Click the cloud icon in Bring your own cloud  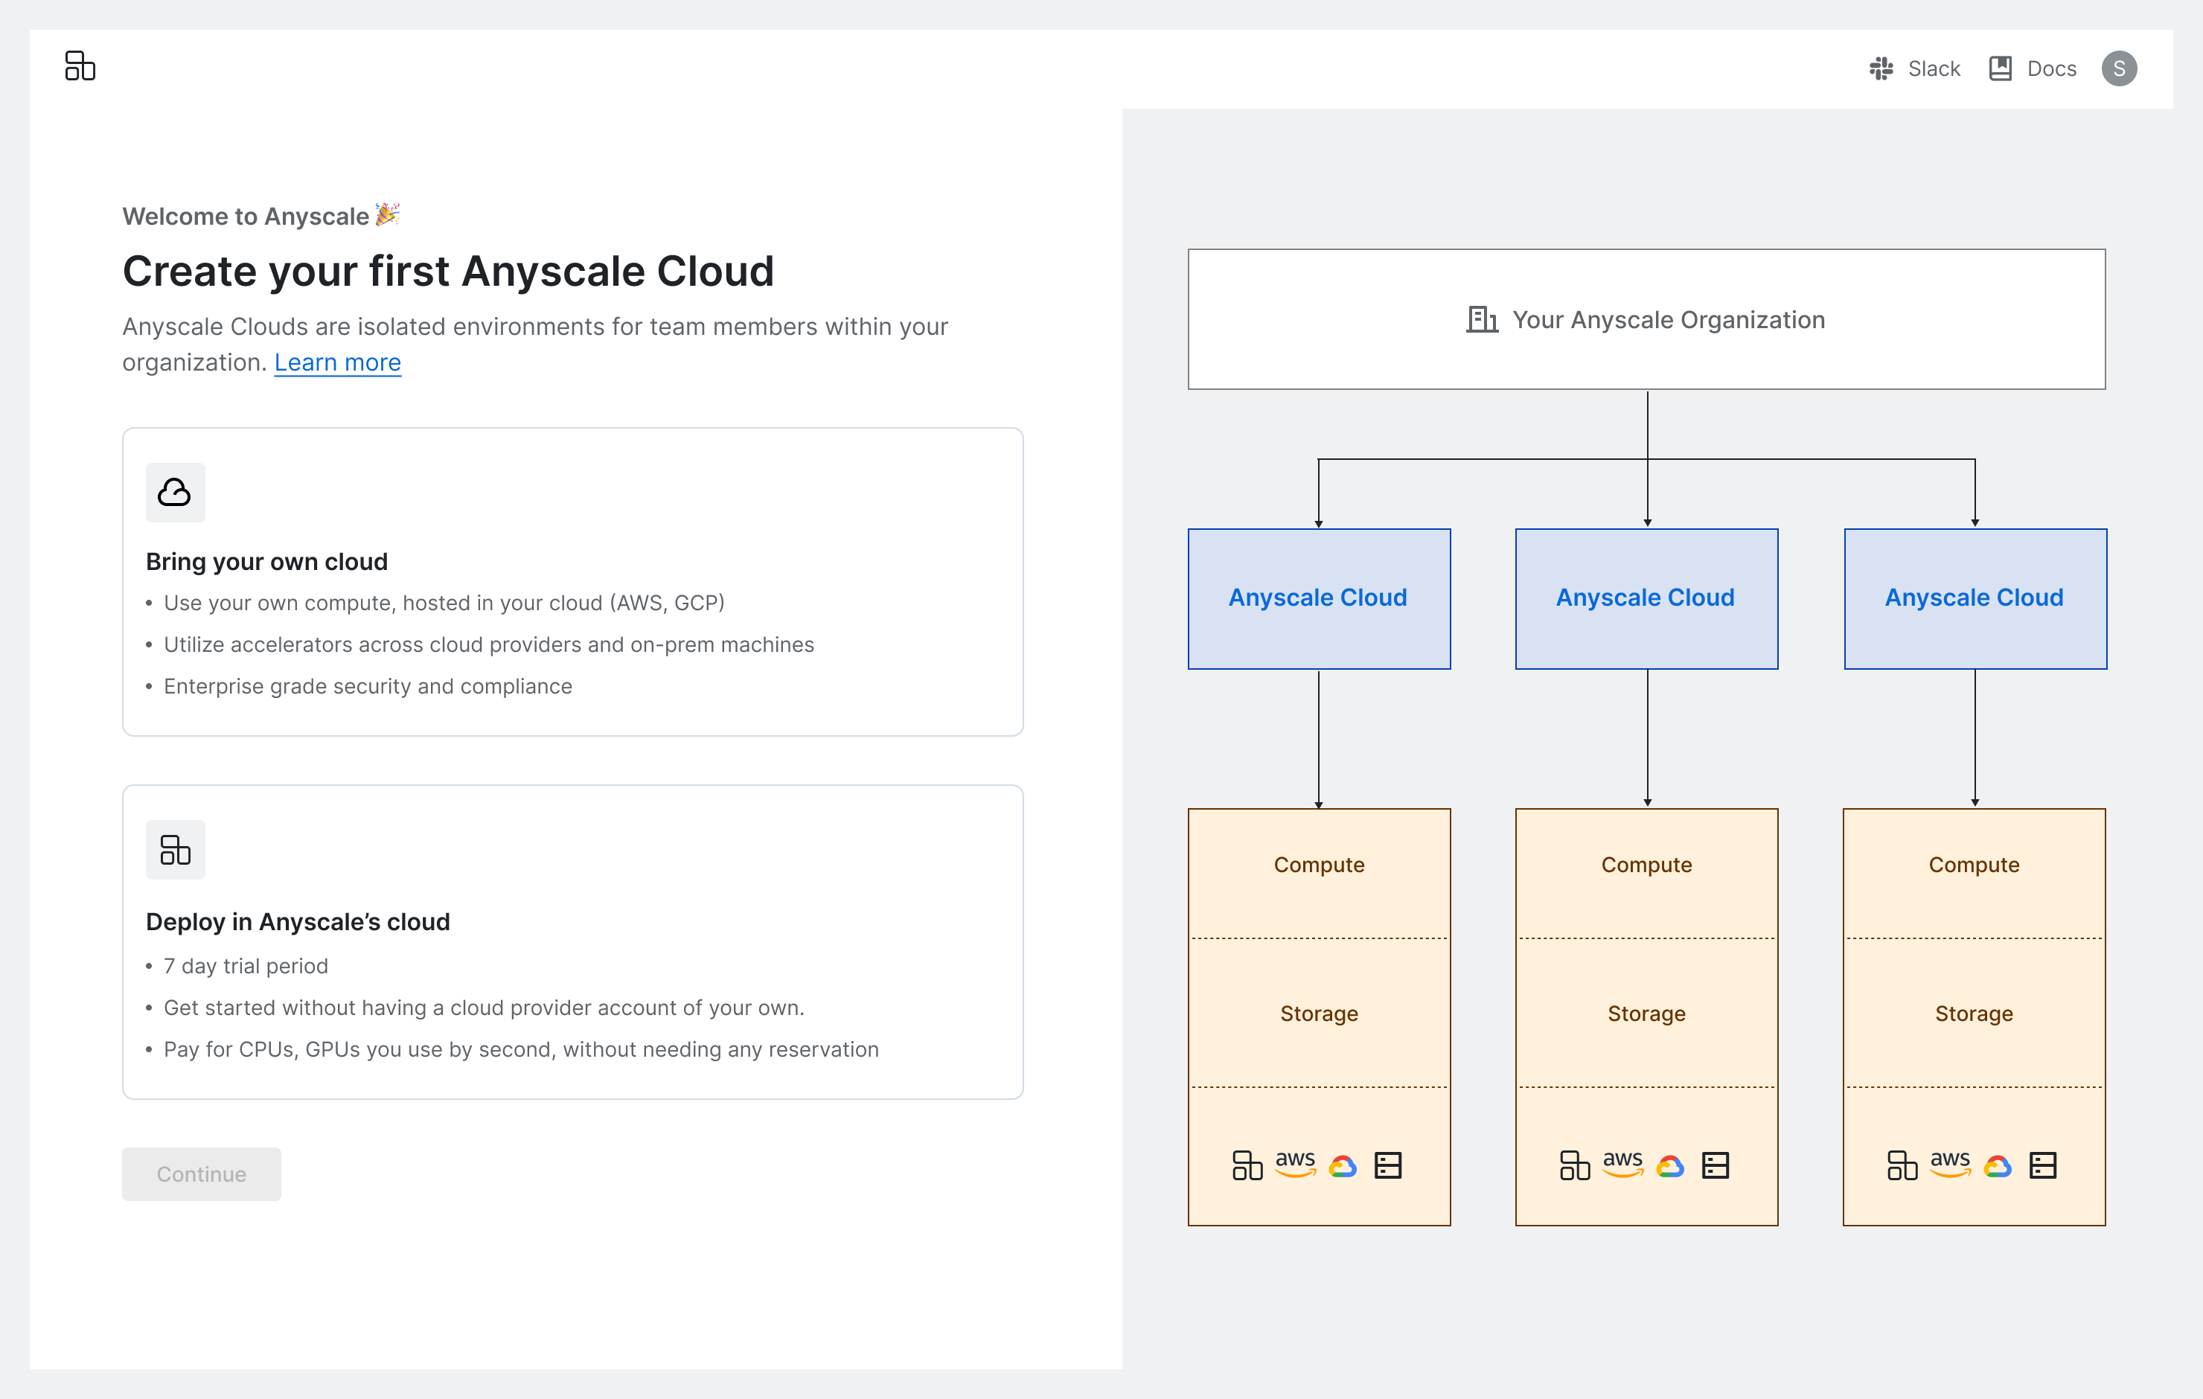tap(175, 493)
